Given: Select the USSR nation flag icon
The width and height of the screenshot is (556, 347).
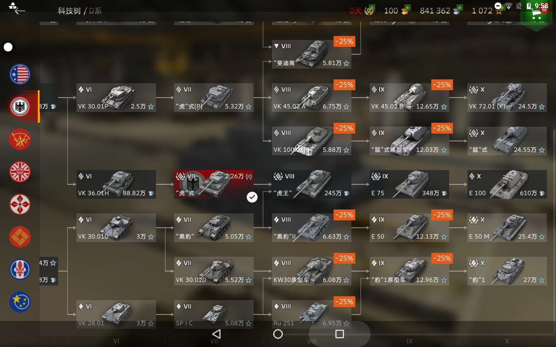Looking at the screenshot, I should click(20, 139).
